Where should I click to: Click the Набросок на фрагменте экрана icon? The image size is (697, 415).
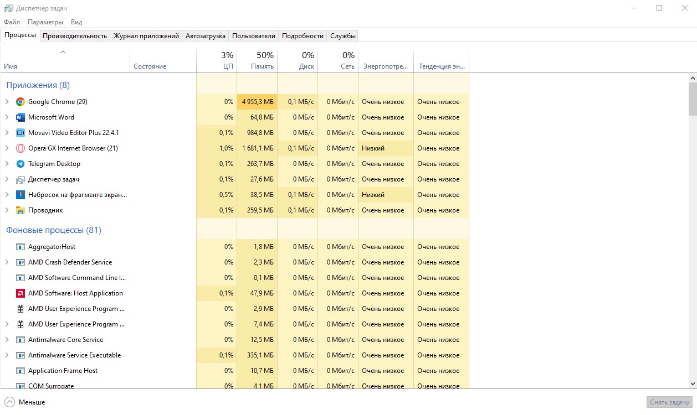20,195
